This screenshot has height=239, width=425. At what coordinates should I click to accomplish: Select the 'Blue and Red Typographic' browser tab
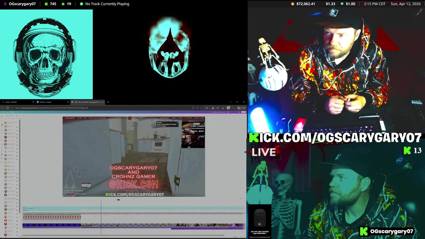point(88,102)
